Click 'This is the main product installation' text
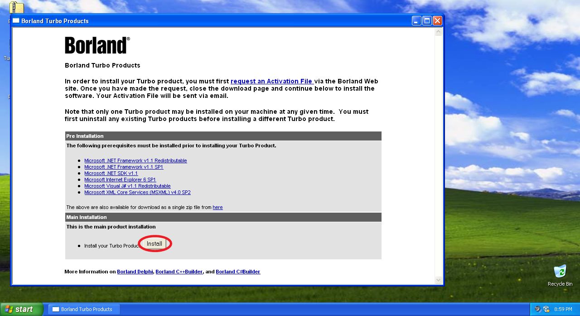The image size is (580, 316). 111,227
